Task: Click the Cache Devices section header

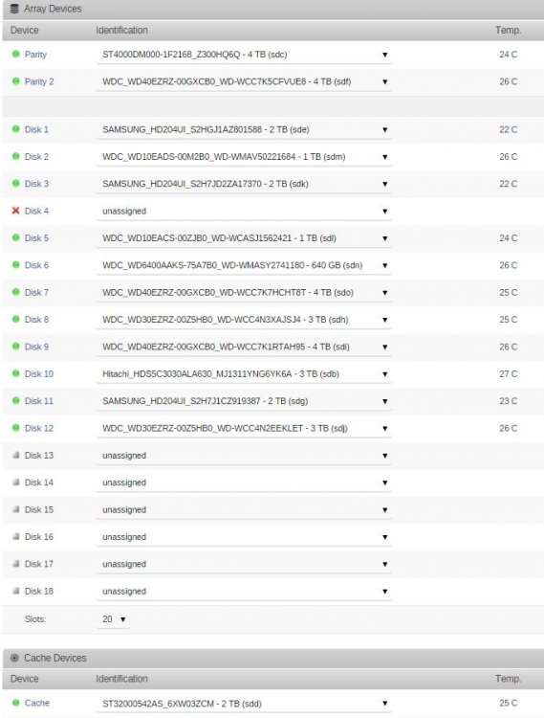Action: pyautogui.click(x=272, y=658)
